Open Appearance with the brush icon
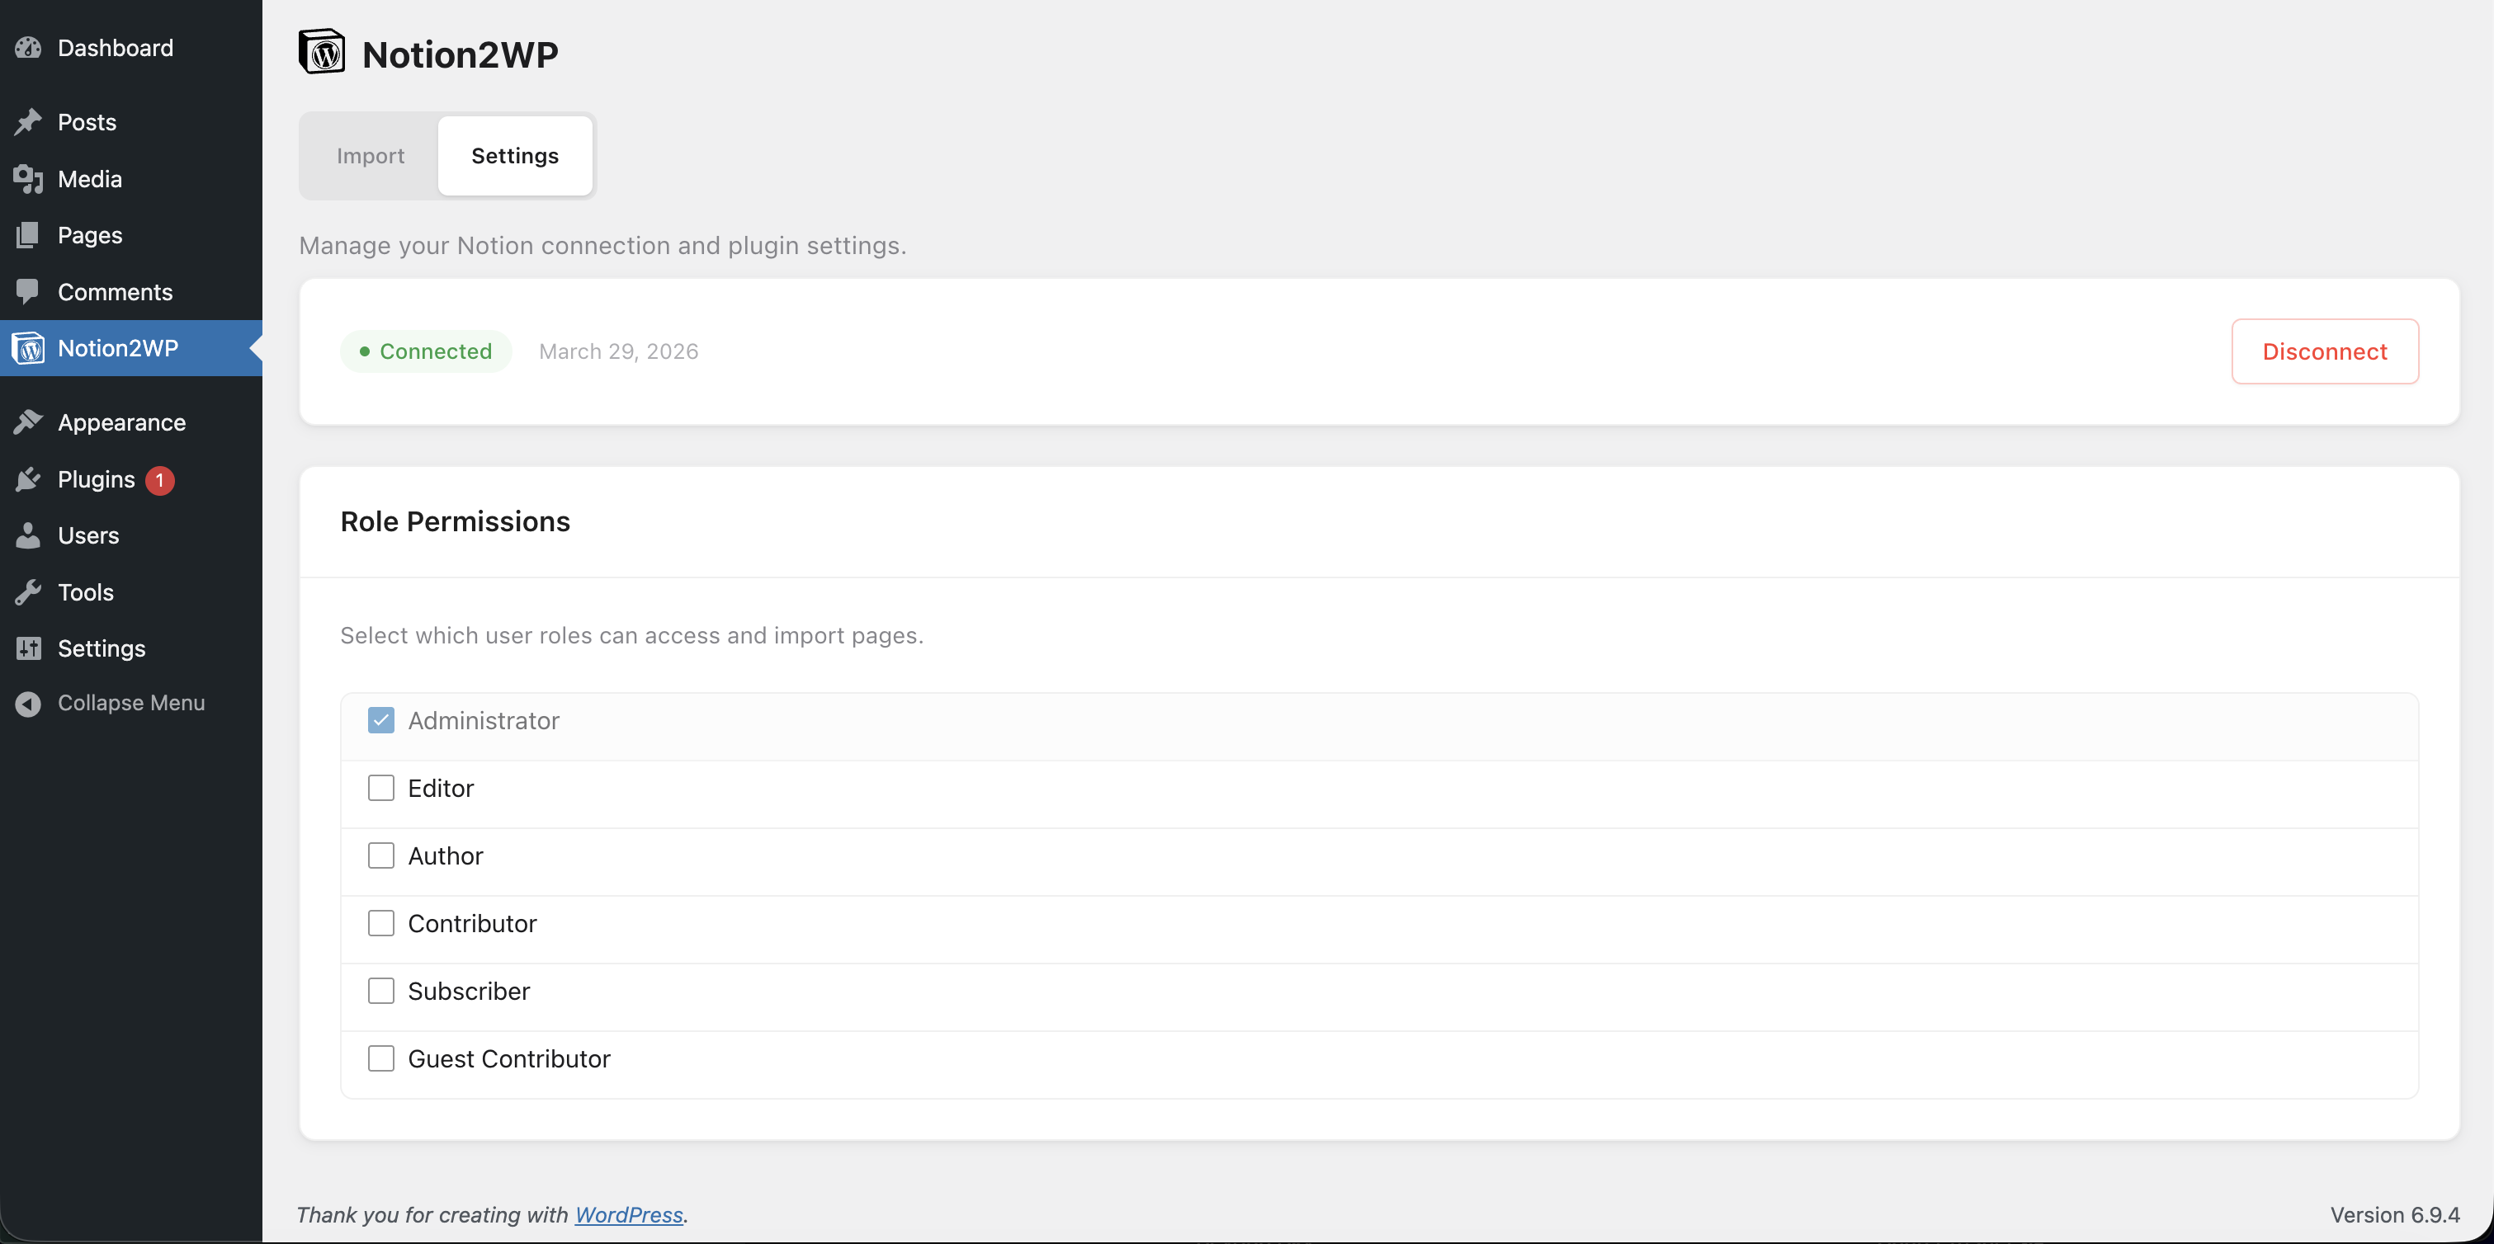2494x1244 pixels. coord(28,422)
